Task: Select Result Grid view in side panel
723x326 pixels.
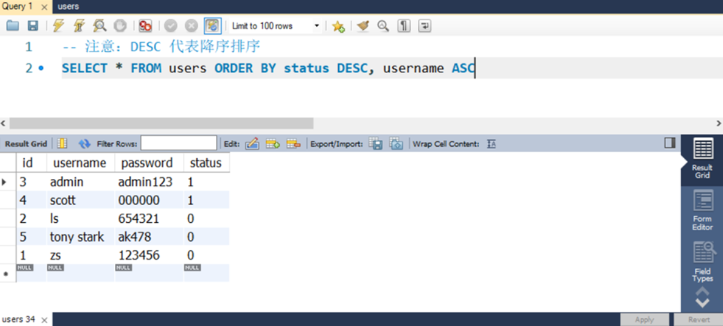Action: (702, 159)
